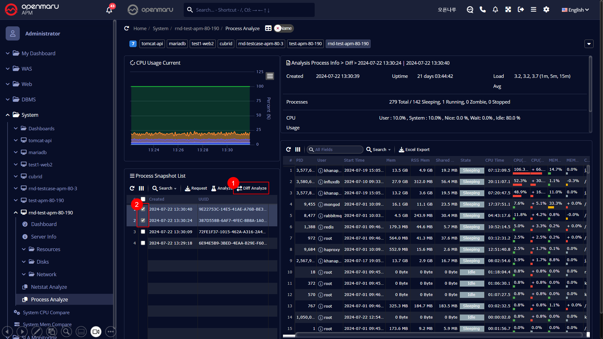Check the 13:30:09 snapshot checkbox

[x=143, y=232]
